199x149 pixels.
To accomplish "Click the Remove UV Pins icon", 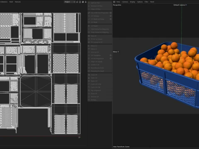I will click(89, 6).
